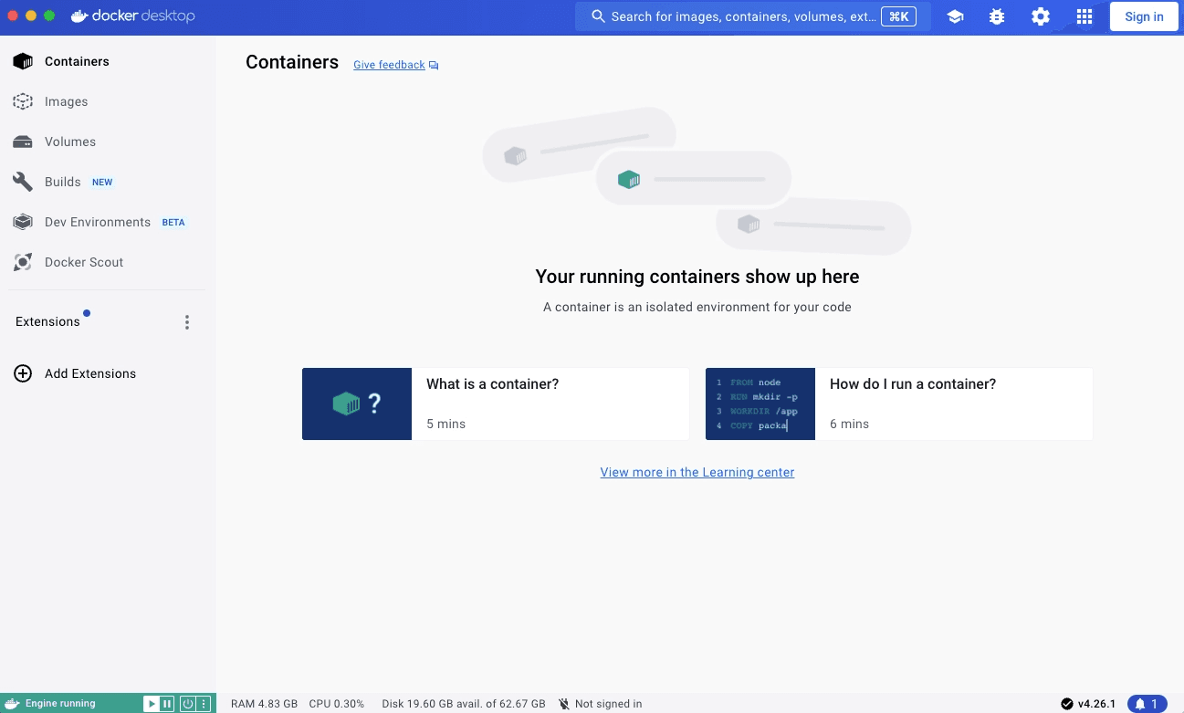
Task: Click the engine power quit button
Action: point(187,704)
